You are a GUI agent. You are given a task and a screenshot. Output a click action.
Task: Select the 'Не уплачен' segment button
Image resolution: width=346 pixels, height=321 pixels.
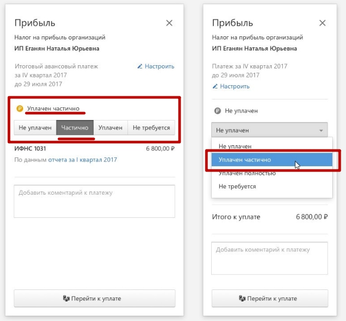coord(35,128)
